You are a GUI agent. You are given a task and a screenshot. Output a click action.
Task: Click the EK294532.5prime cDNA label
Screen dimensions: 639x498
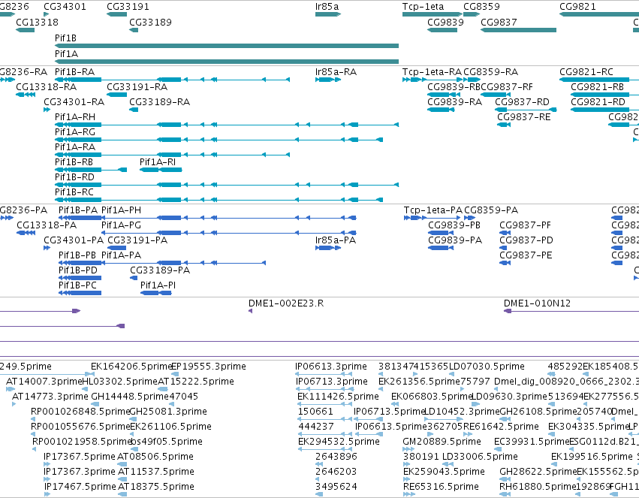[339, 442]
